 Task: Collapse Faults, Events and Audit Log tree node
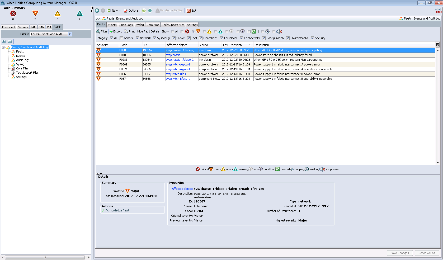click(3, 47)
